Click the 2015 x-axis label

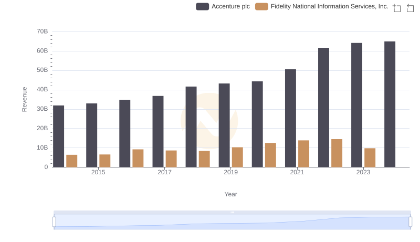[x=98, y=172]
